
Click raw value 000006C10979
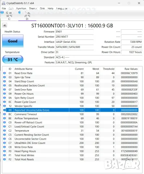(129, 73)
